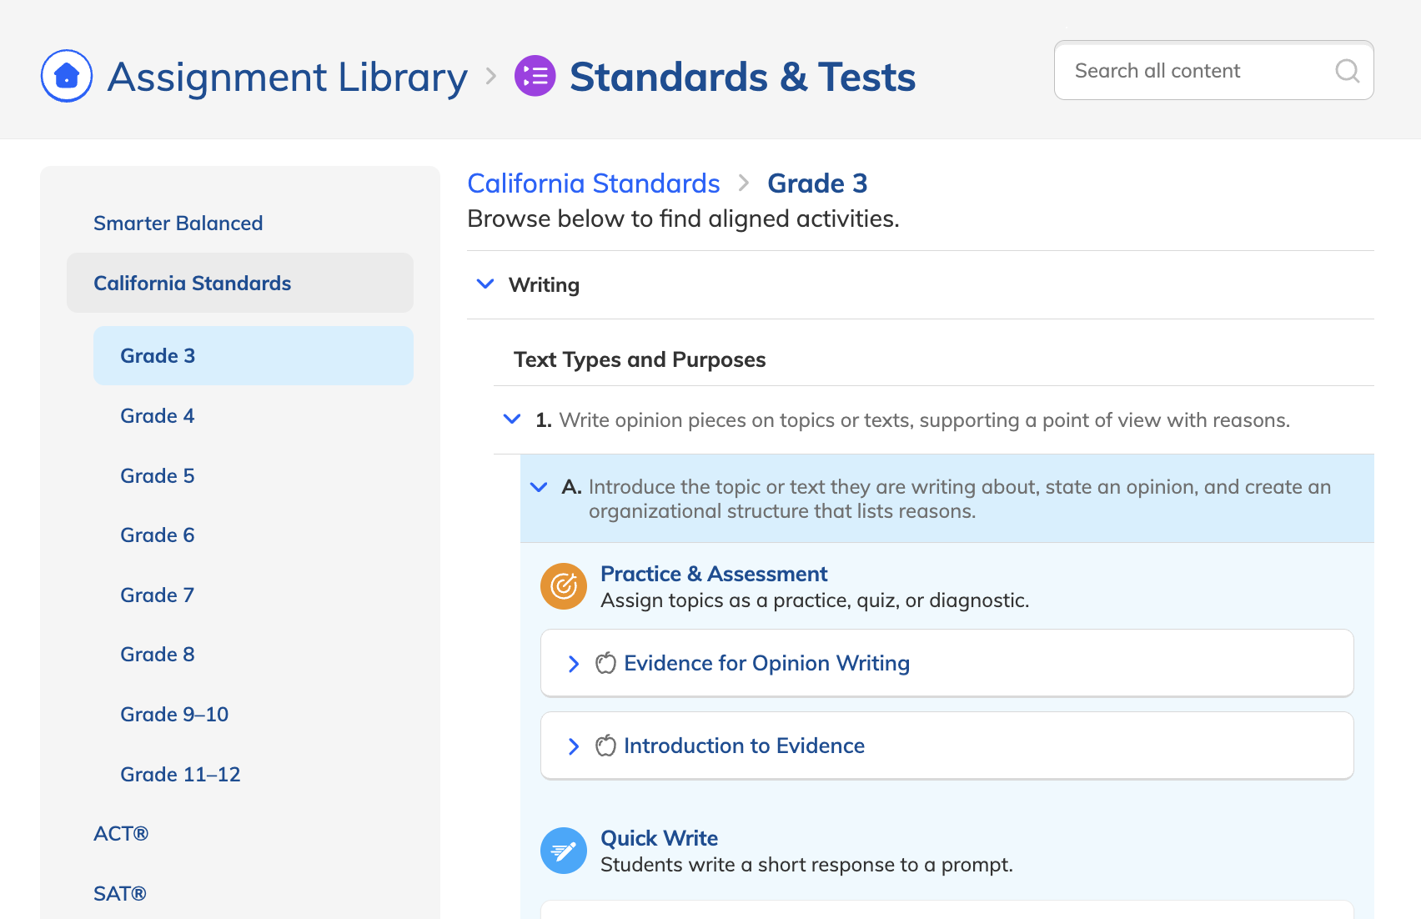This screenshot has width=1421, height=919.
Task: Select Grade 9–10 in the sidebar
Action: (x=174, y=714)
